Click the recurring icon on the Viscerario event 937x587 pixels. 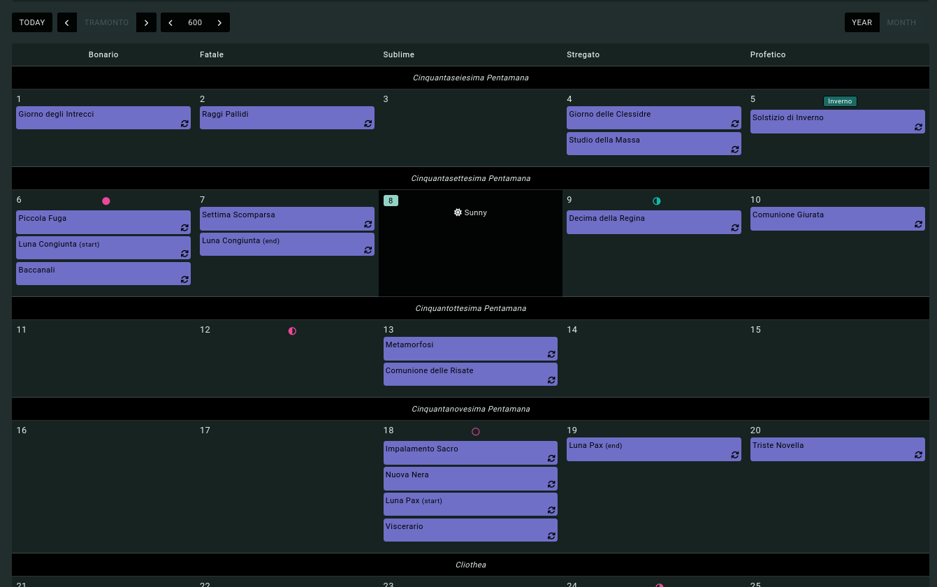click(551, 536)
